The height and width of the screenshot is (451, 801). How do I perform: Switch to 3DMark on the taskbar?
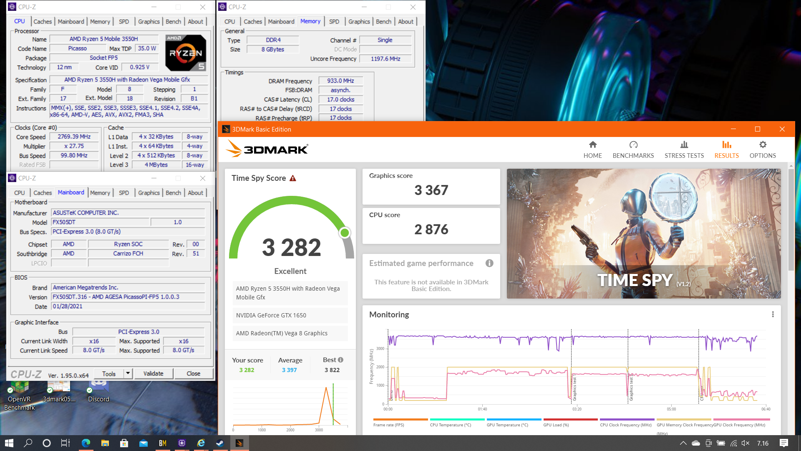[239, 443]
